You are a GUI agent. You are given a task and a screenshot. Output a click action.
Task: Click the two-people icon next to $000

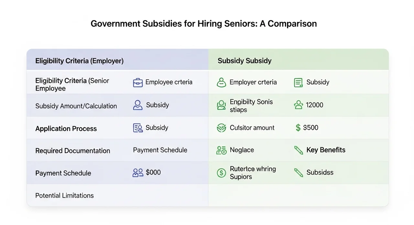pos(138,173)
